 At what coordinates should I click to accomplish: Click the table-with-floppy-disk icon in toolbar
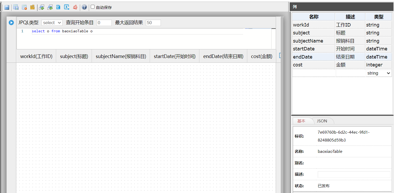coord(16,7)
